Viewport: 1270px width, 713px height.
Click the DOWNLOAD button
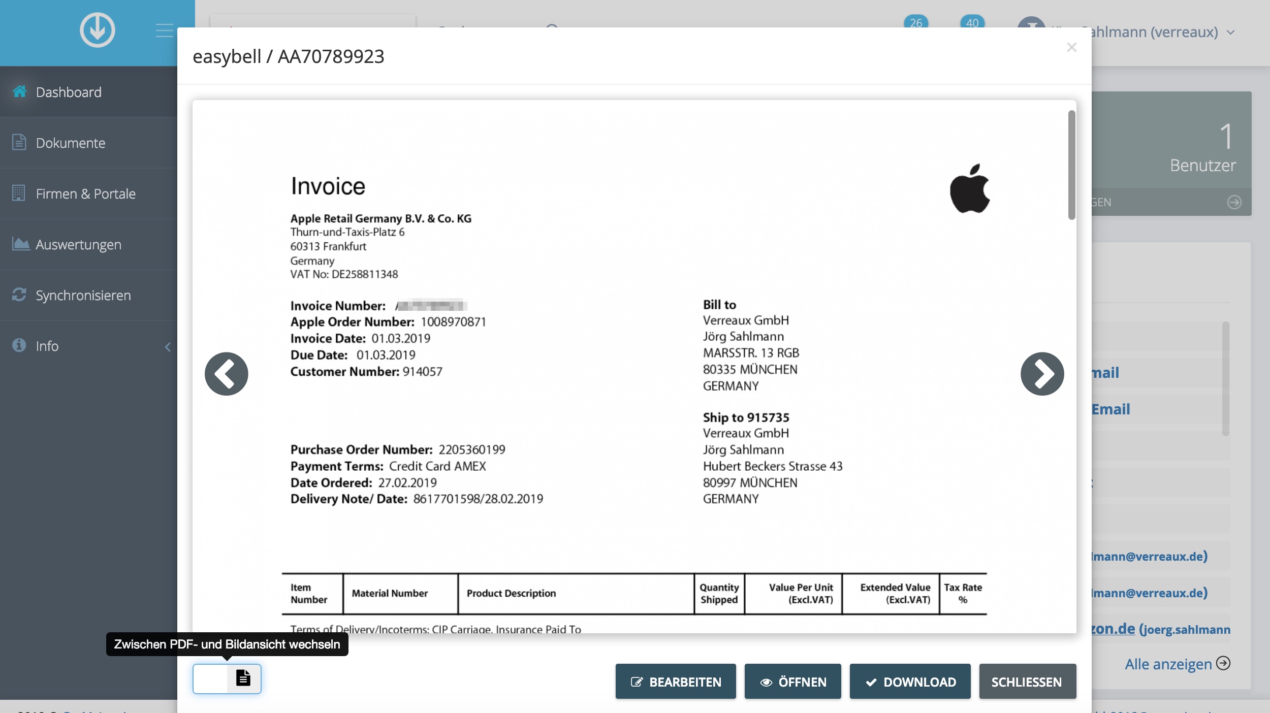[910, 682]
